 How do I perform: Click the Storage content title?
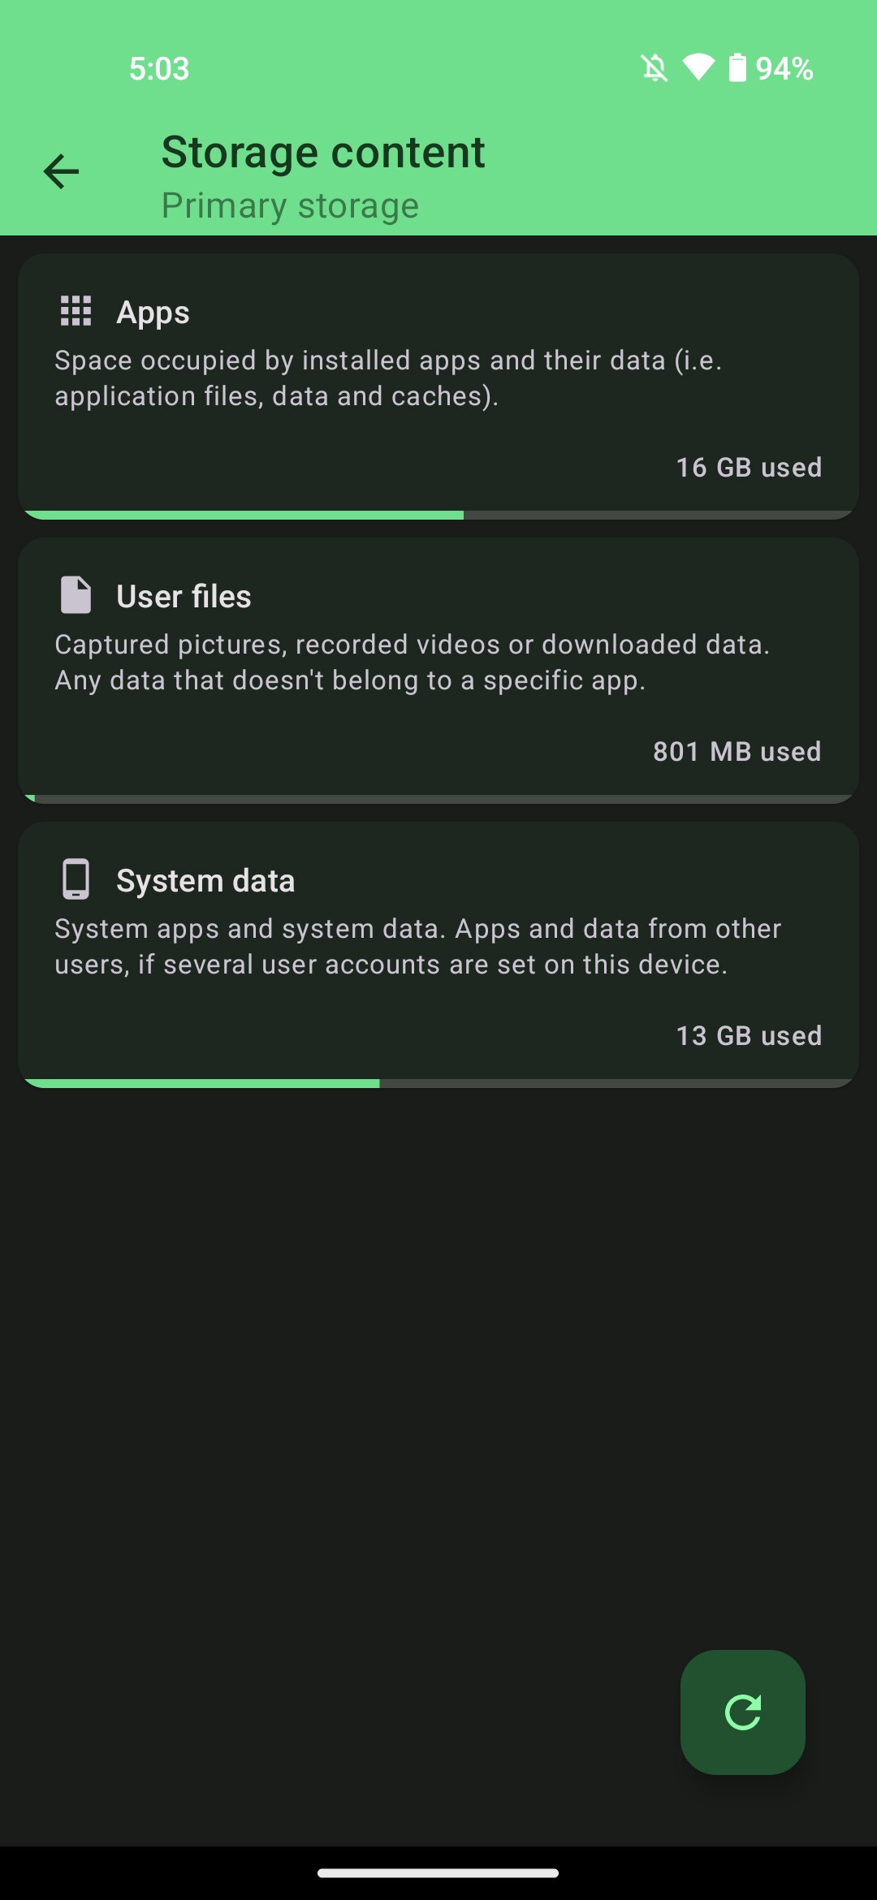click(323, 153)
